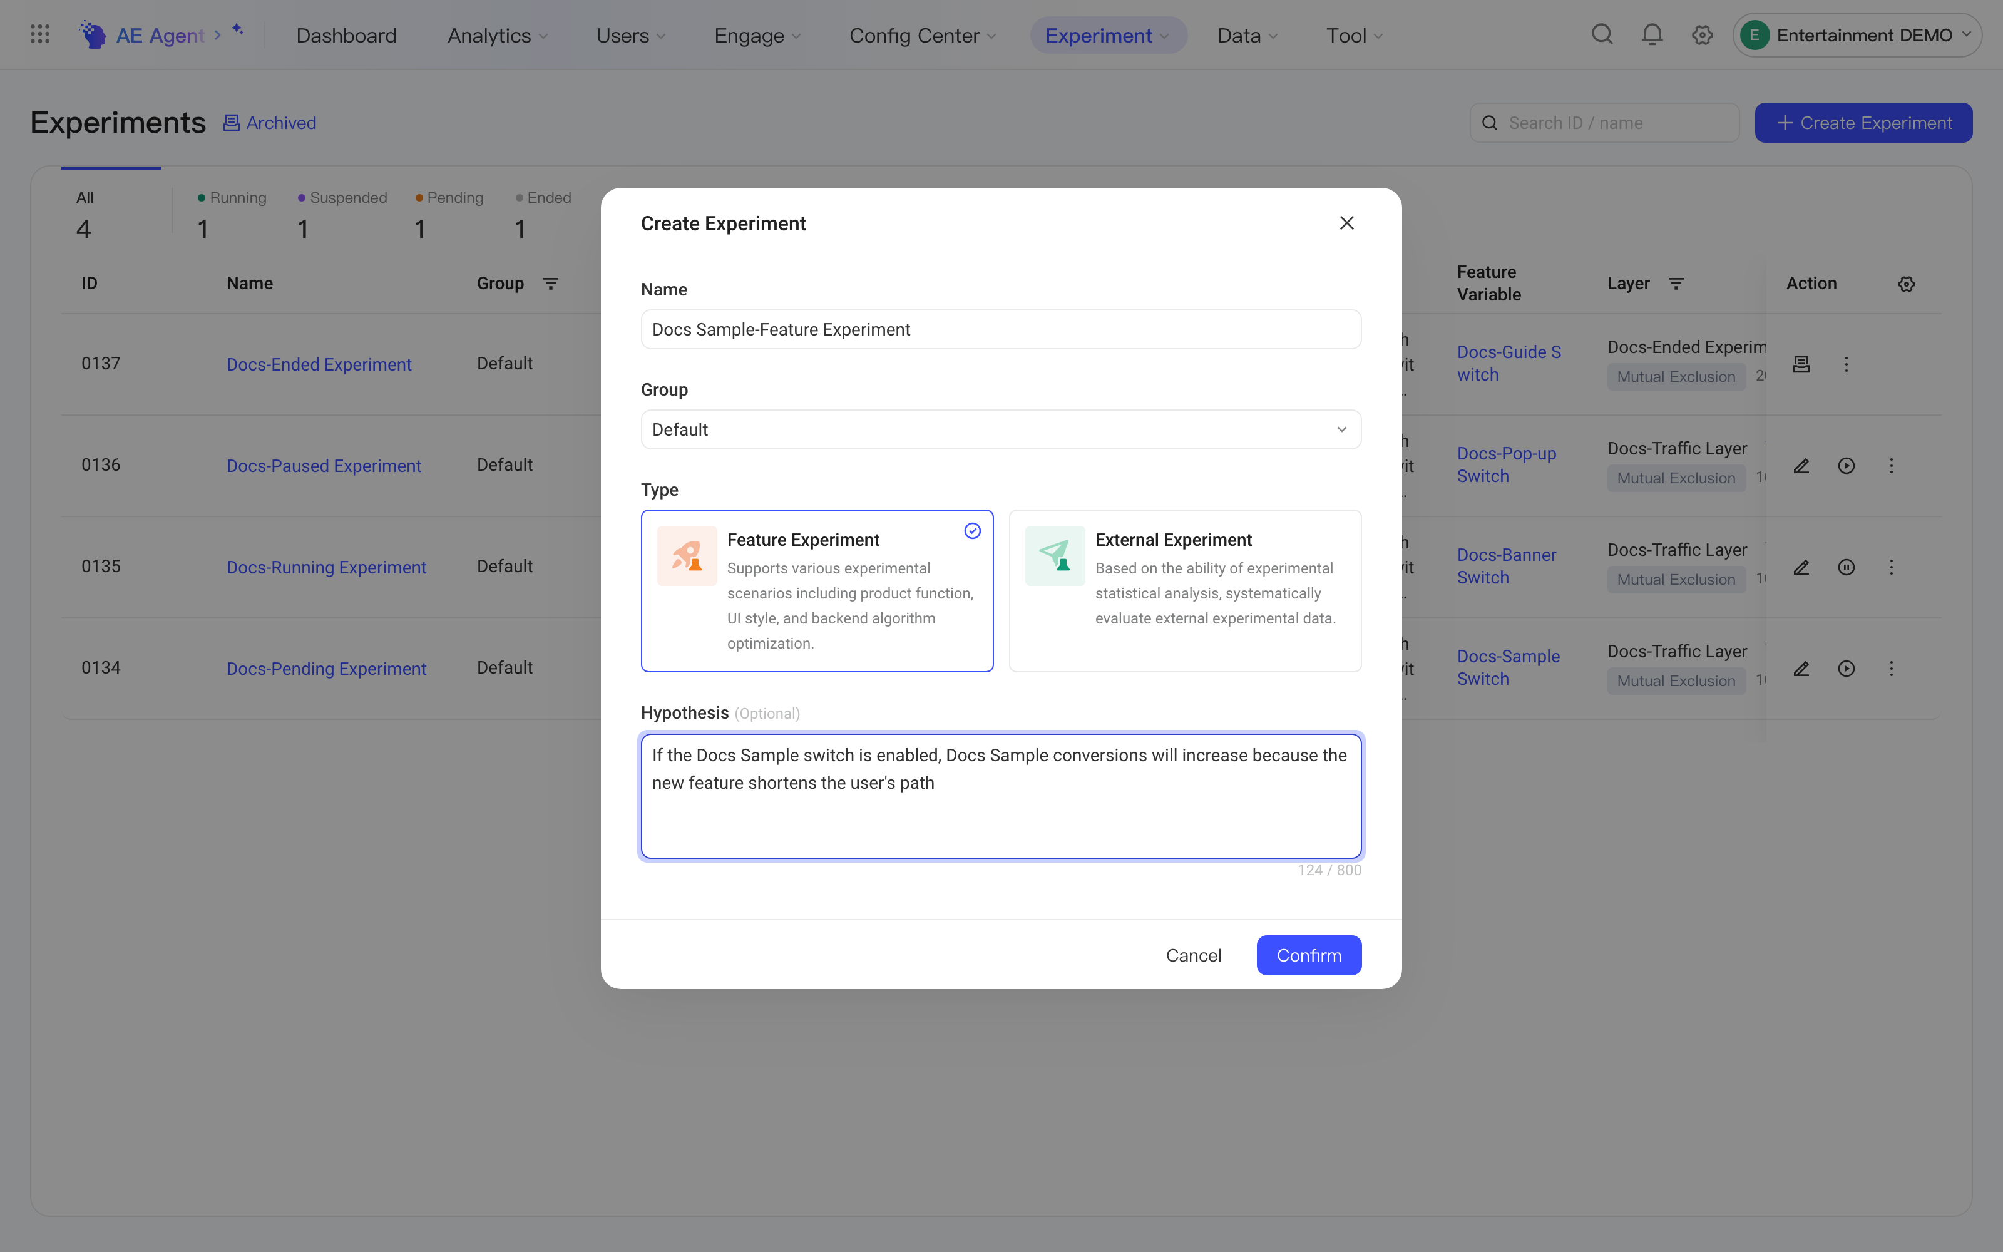The height and width of the screenshot is (1252, 2003).
Task: Filter by Running status
Action: (x=232, y=215)
